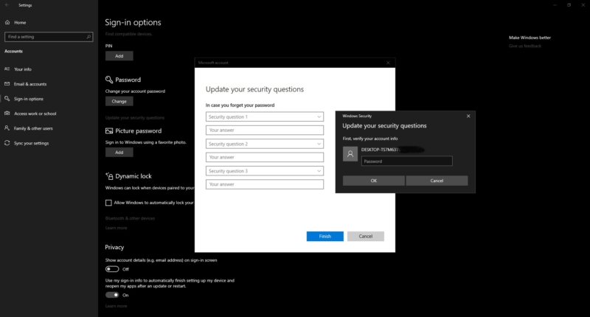Click the answer field below Security question 3
The image size is (590, 317).
click(x=265, y=184)
